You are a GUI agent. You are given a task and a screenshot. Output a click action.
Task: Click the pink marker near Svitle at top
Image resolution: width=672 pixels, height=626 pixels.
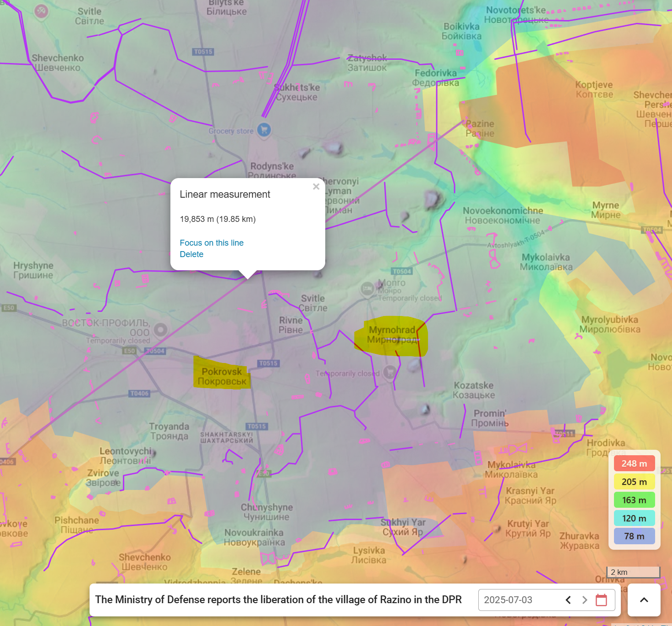(42, 11)
